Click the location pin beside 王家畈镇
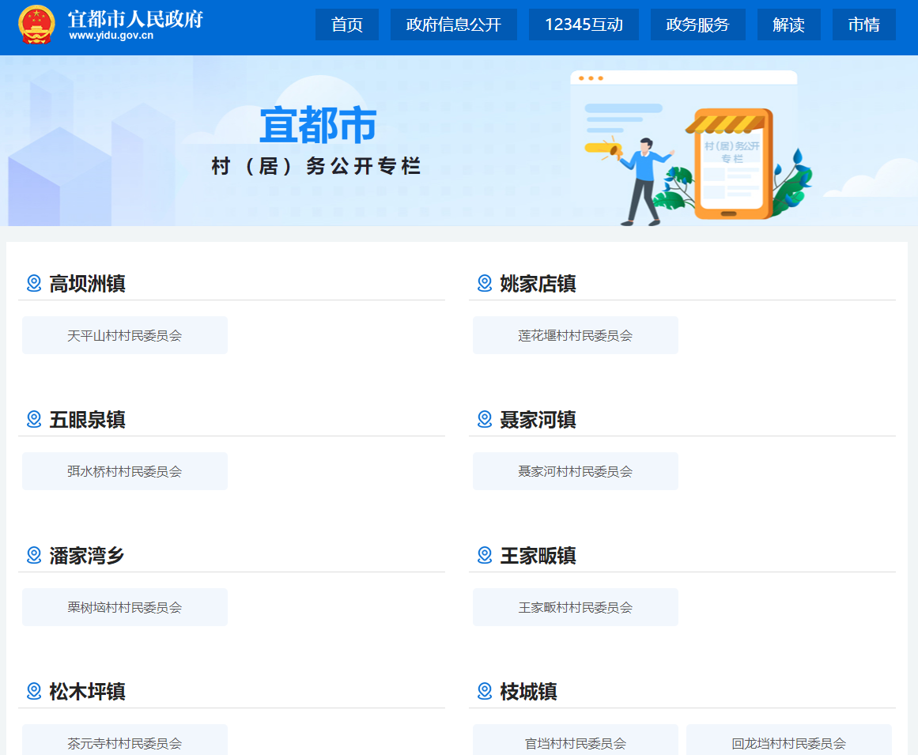918x755 pixels. (x=485, y=555)
